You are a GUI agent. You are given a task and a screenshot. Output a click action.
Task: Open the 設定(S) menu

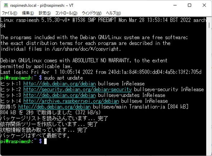[45, 13]
